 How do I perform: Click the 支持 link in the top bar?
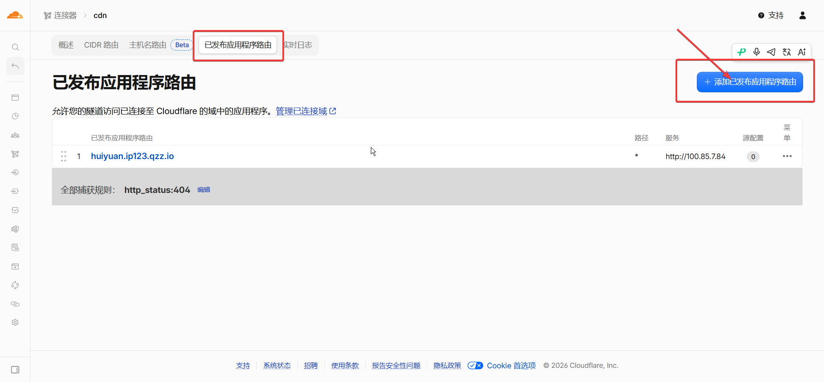coord(776,15)
